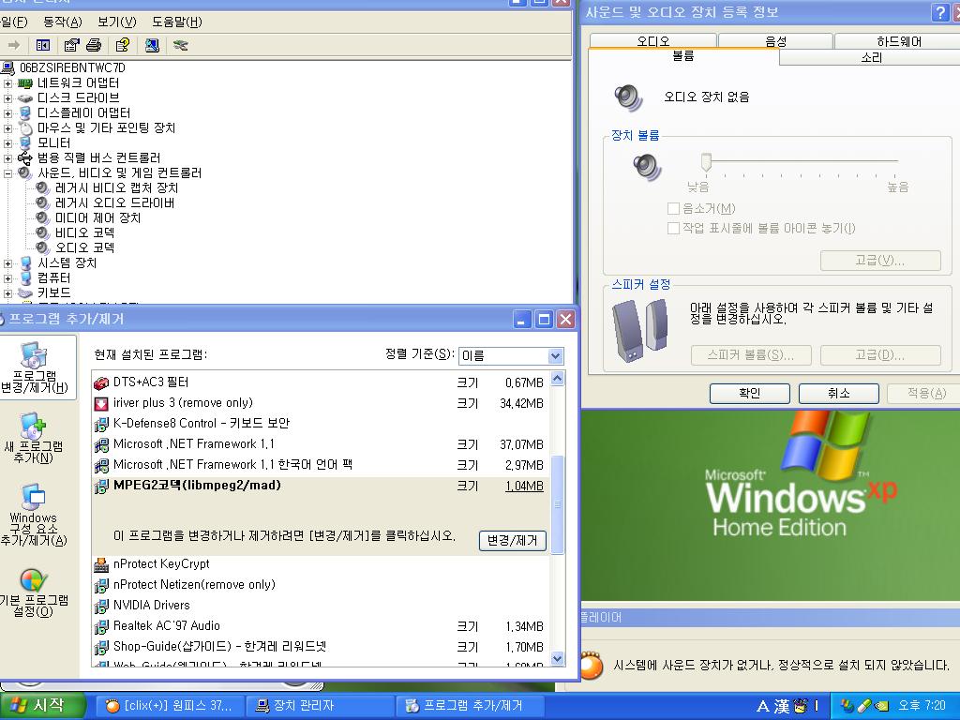
Task: Click the 장치 볼륨 slider thumb
Action: pyautogui.click(x=706, y=161)
